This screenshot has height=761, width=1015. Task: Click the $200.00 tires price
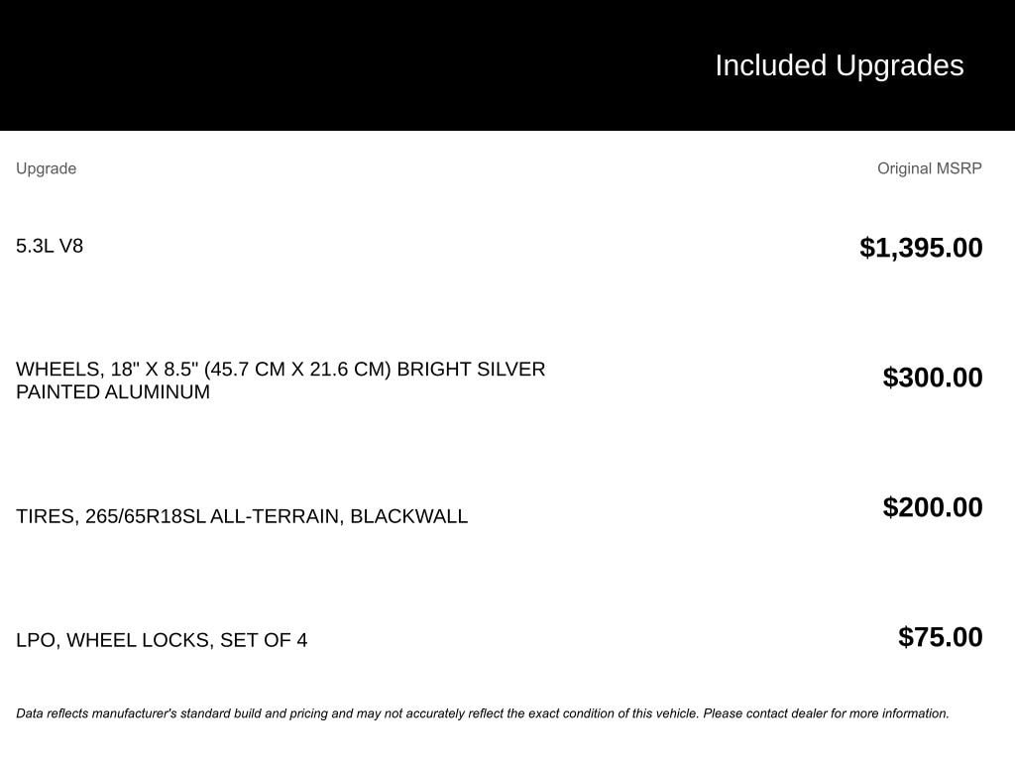[933, 507]
